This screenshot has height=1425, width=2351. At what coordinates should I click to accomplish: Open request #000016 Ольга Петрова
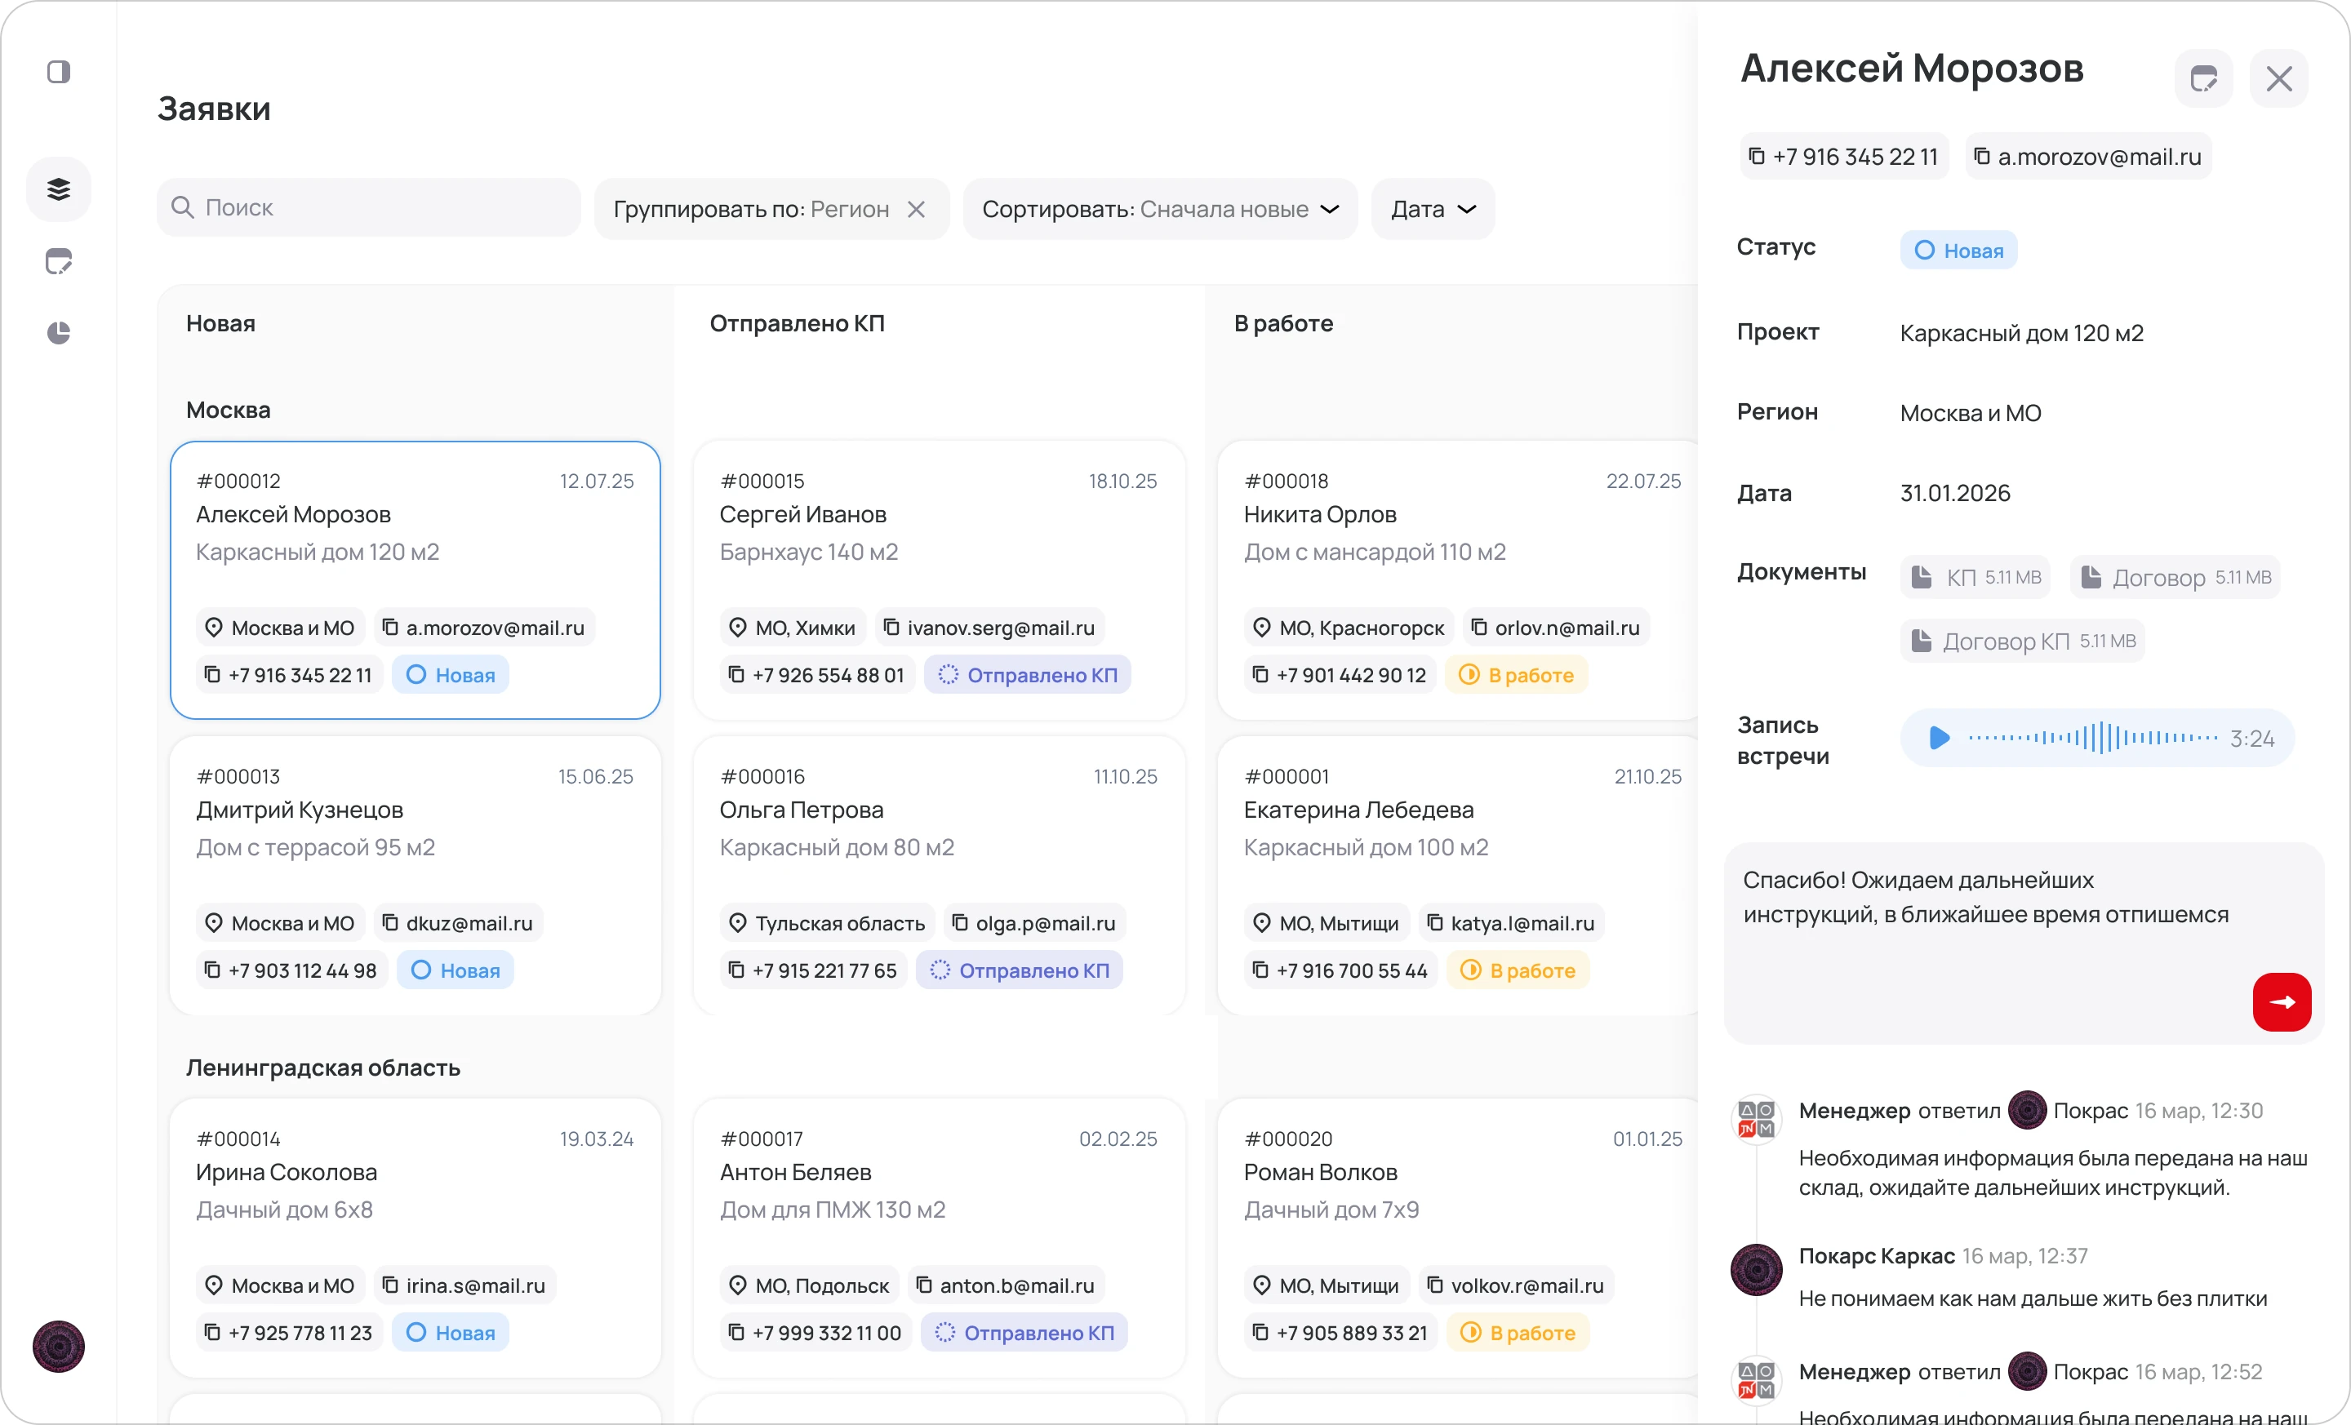(x=939, y=876)
